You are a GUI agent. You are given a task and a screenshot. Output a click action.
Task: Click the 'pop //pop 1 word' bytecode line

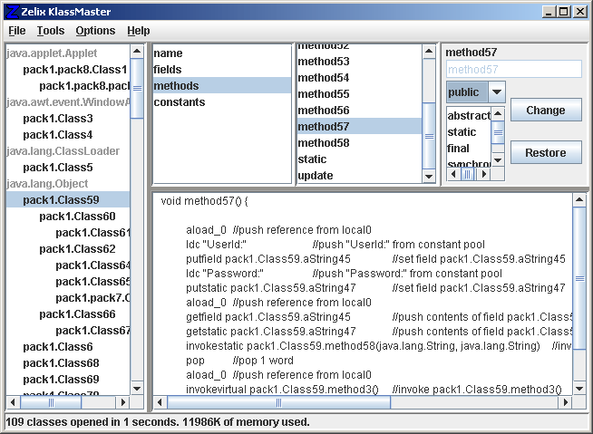[239, 361]
